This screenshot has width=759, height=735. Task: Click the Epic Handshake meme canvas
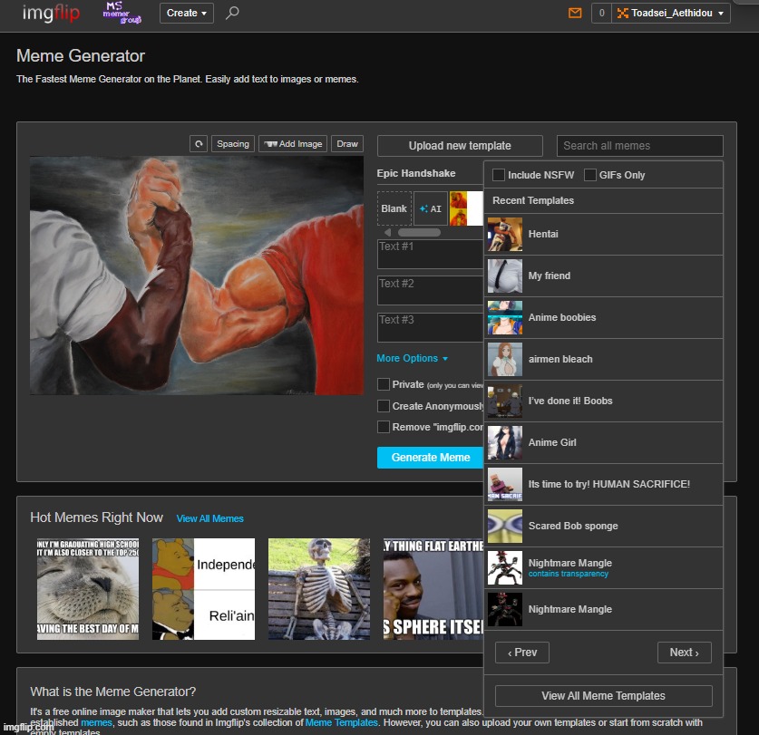[x=197, y=276]
